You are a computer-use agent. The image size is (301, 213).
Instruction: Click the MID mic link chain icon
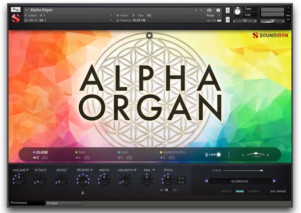pos(87,157)
